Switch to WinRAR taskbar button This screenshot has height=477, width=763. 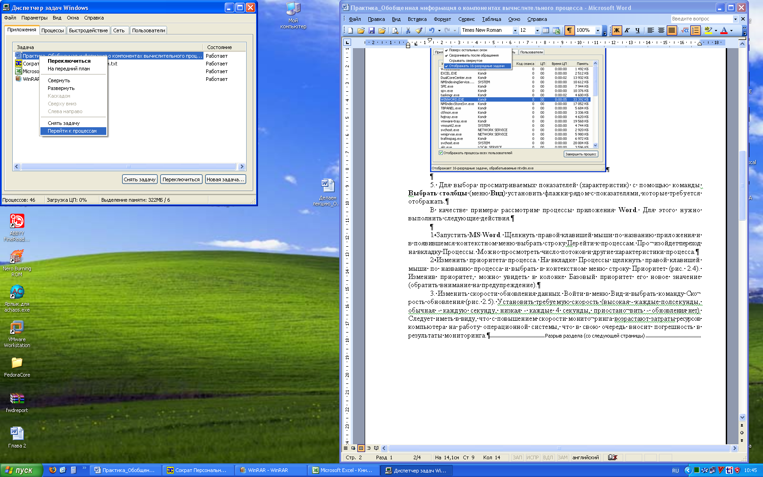pos(271,470)
